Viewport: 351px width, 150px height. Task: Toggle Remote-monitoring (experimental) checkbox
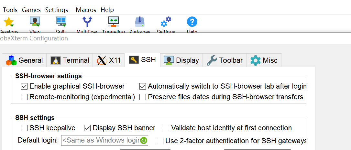click(x=24, y=97)
